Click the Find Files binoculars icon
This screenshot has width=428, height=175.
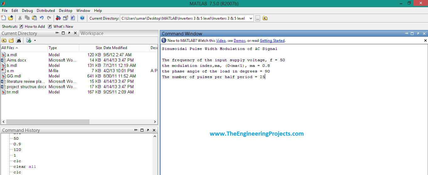(19, 40)
